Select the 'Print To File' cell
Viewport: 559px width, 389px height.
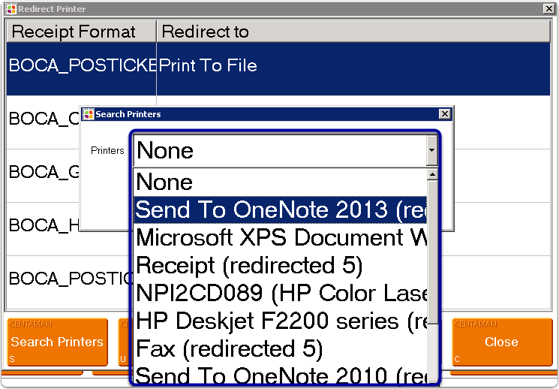tap(353, 69)
